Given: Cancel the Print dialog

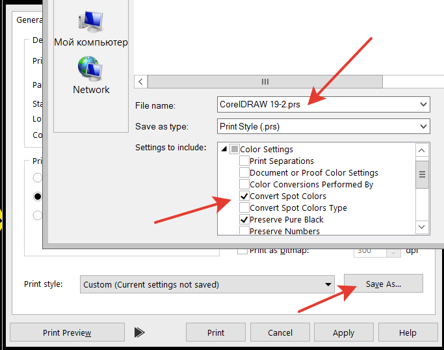Looking at the screenshot, I should point(280,332).
